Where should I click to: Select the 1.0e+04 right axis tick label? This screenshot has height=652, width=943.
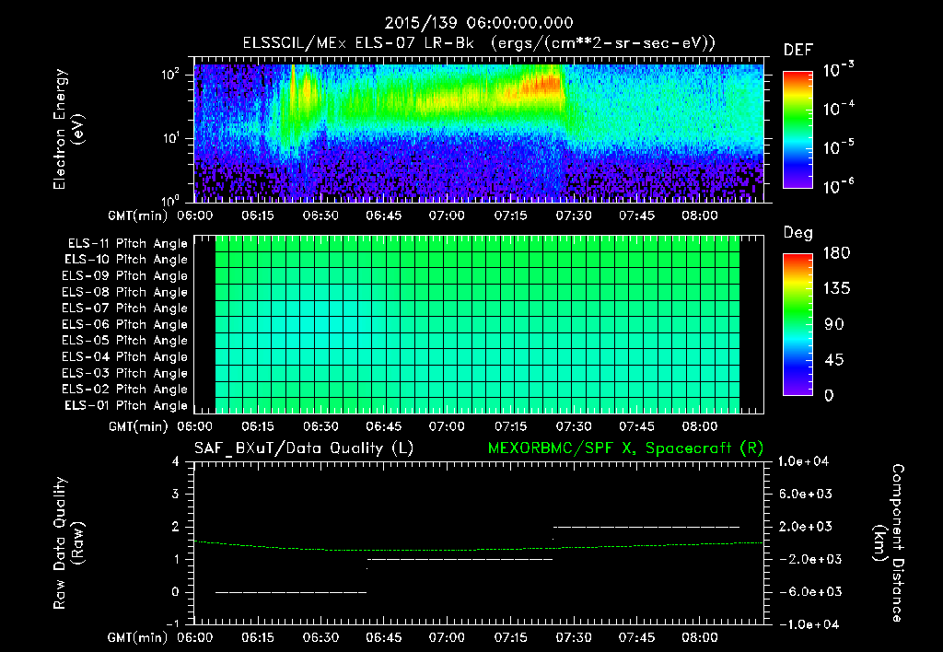click(x=803, y=461)
